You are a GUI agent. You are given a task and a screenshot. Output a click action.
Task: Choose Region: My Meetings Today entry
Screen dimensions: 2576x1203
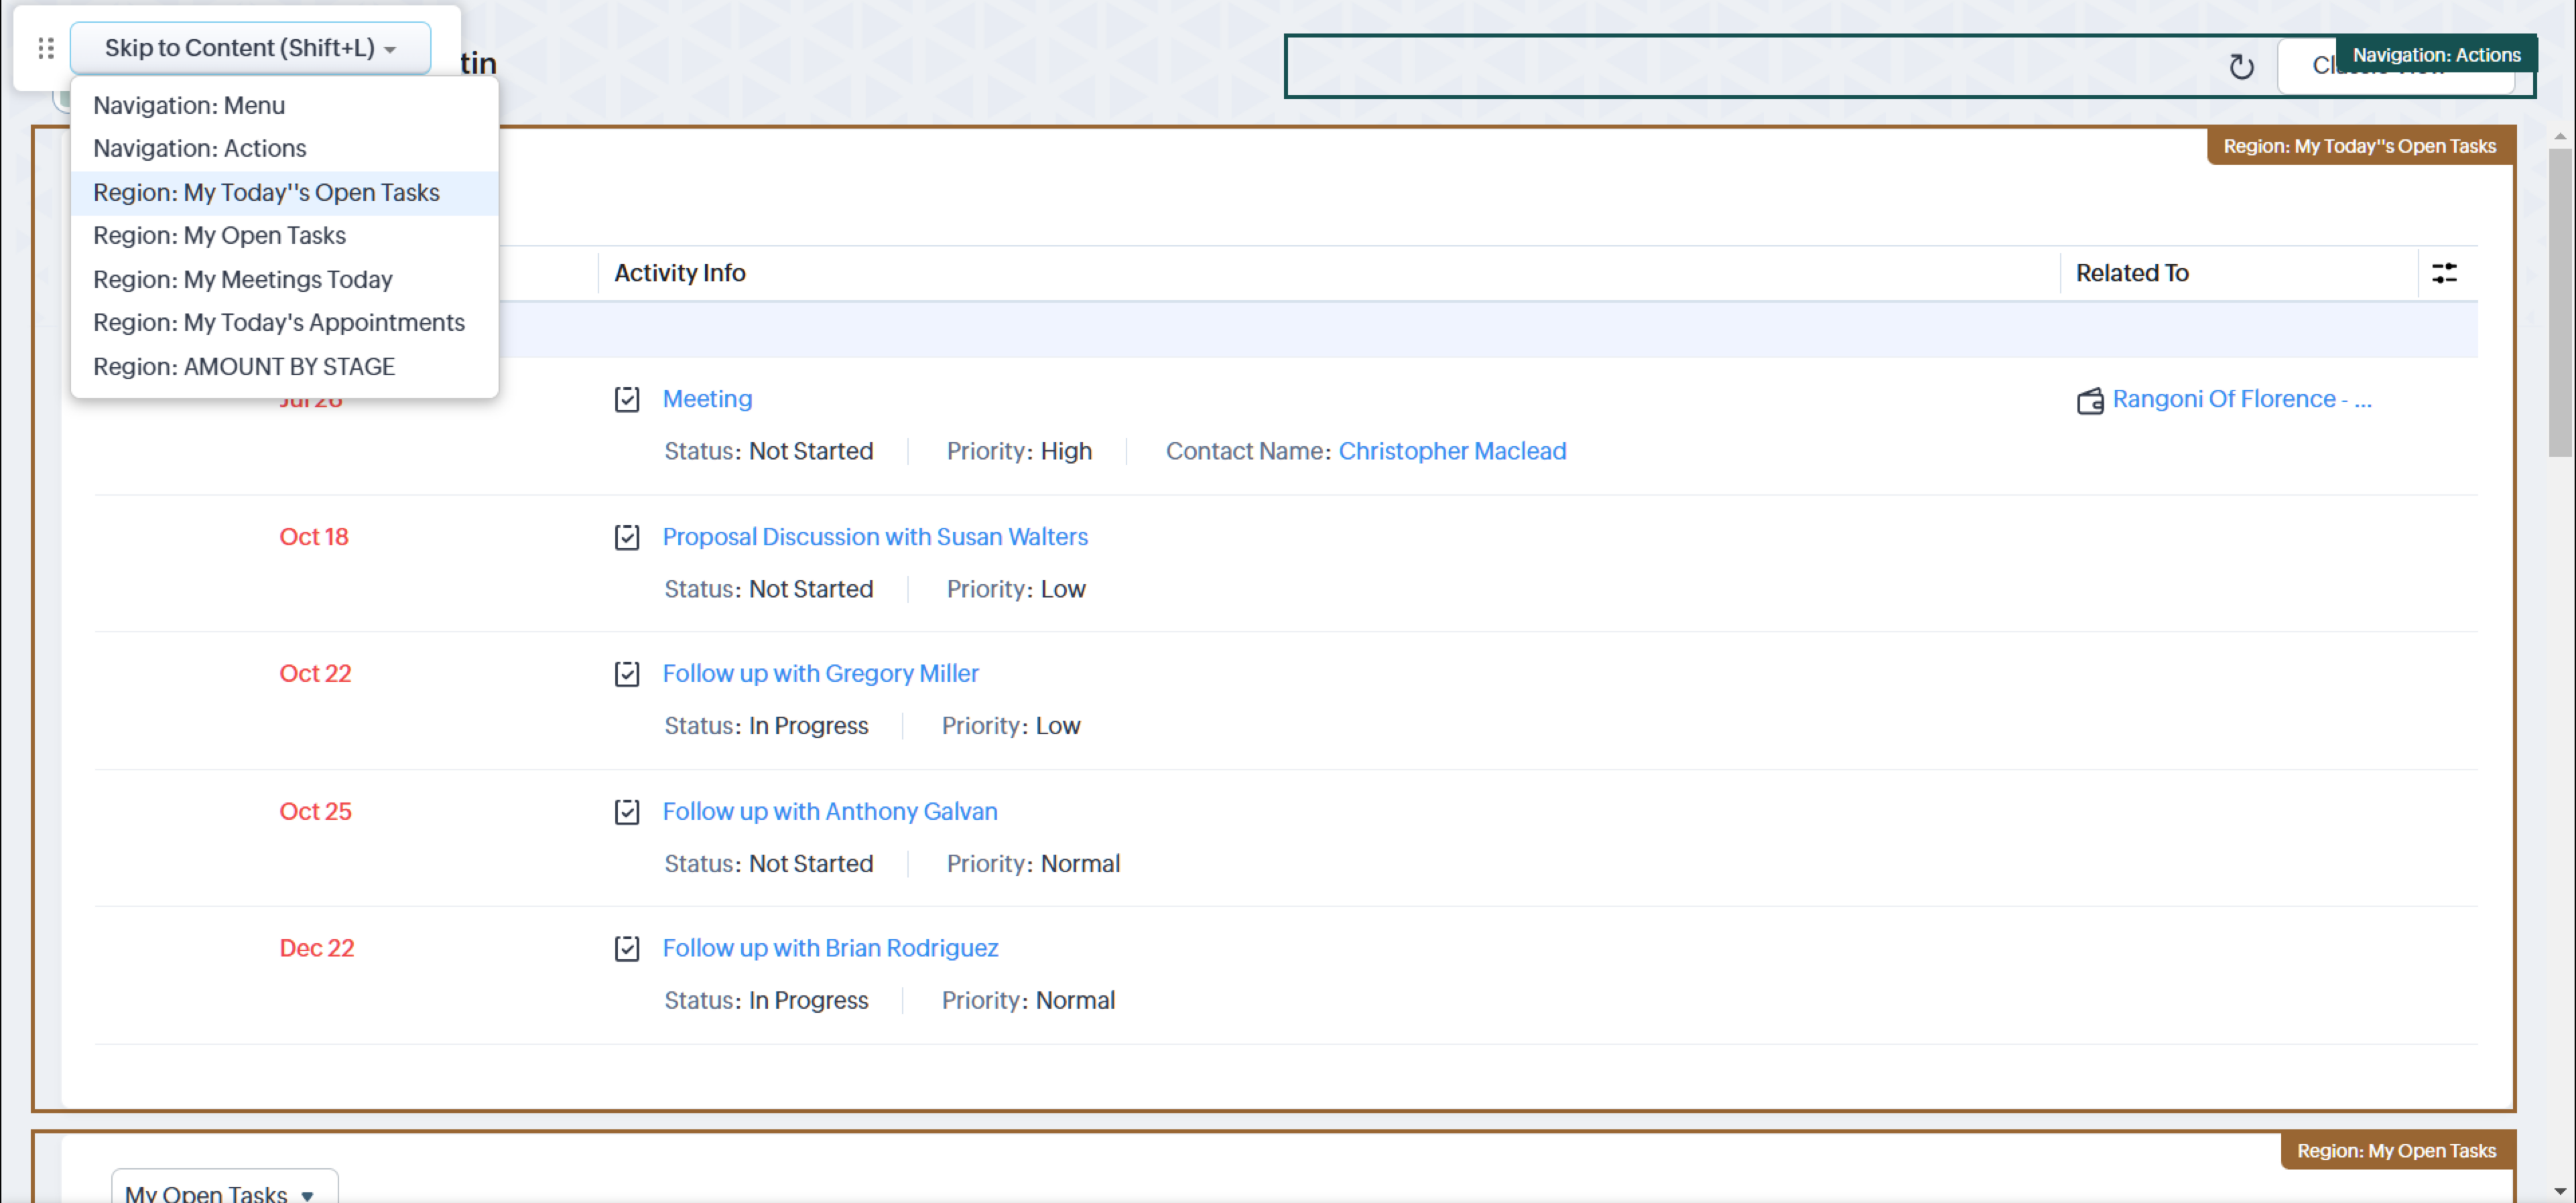[x=243, y=279]
